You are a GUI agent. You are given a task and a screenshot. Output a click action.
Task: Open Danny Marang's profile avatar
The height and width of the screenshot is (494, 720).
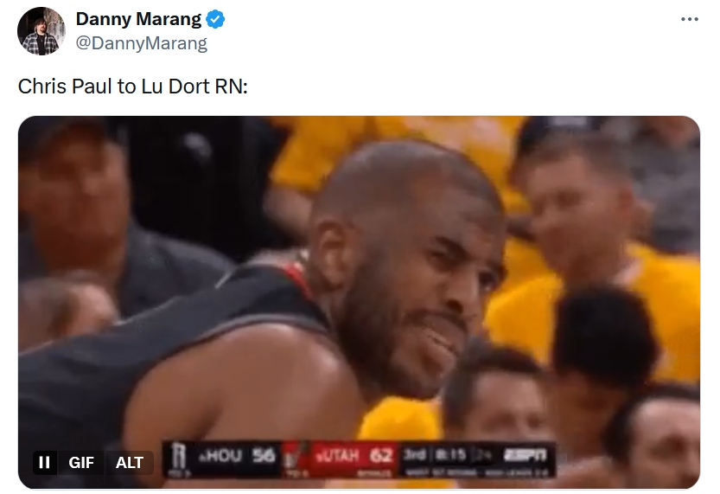click(41, 31)
